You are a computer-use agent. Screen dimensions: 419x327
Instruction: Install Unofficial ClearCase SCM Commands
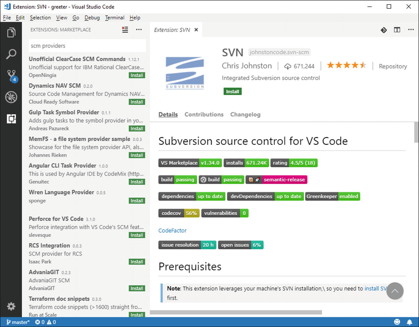pos(137,75)
